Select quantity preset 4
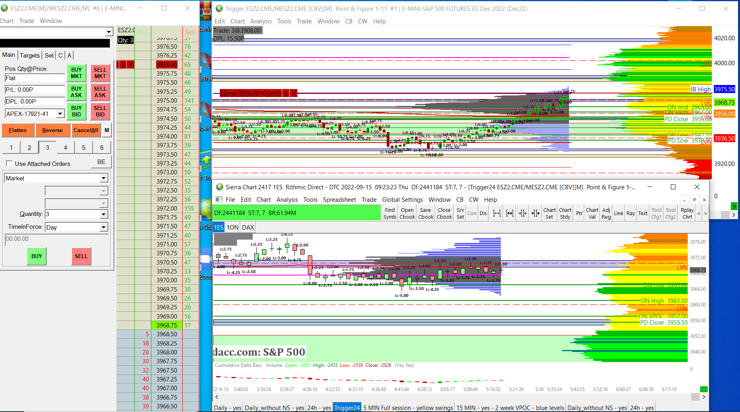 (66, 147)
